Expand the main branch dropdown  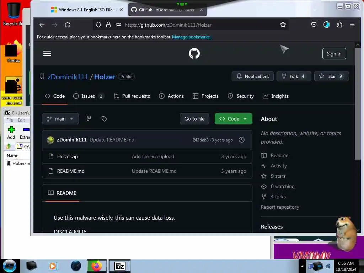(x=60, y=119)
